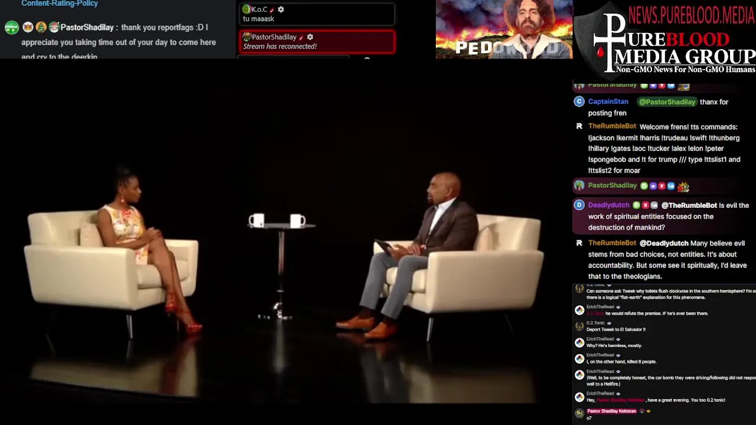The height and width of the screenshot is (425, 756).
Task: Click the red badge after PastorShadilay in right chat
Action: (662, 186)
